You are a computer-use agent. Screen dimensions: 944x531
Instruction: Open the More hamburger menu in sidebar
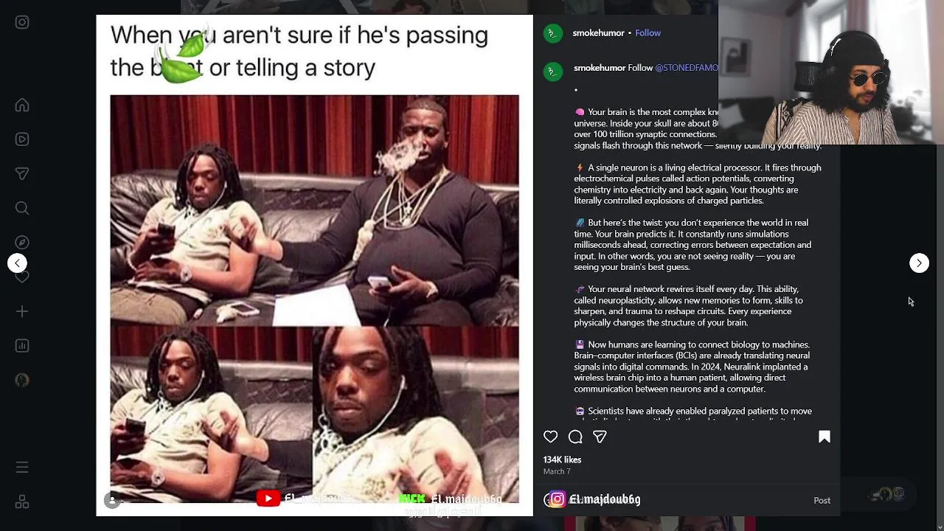22,468
